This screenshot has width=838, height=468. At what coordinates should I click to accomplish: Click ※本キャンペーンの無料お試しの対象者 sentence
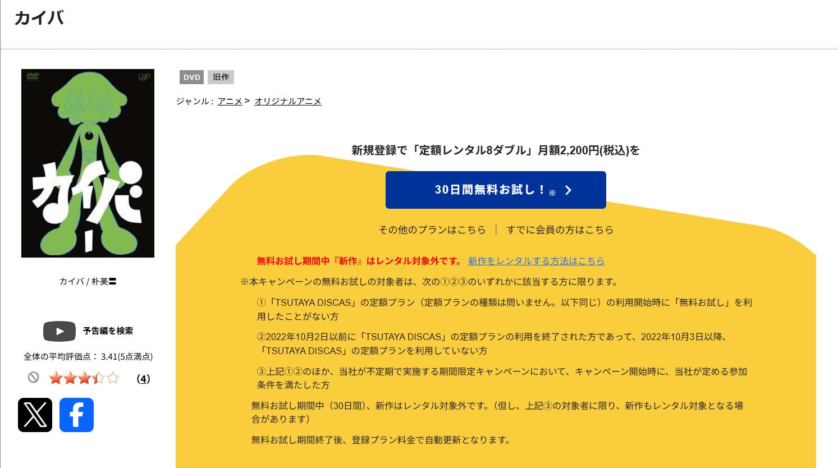point(430,282)
